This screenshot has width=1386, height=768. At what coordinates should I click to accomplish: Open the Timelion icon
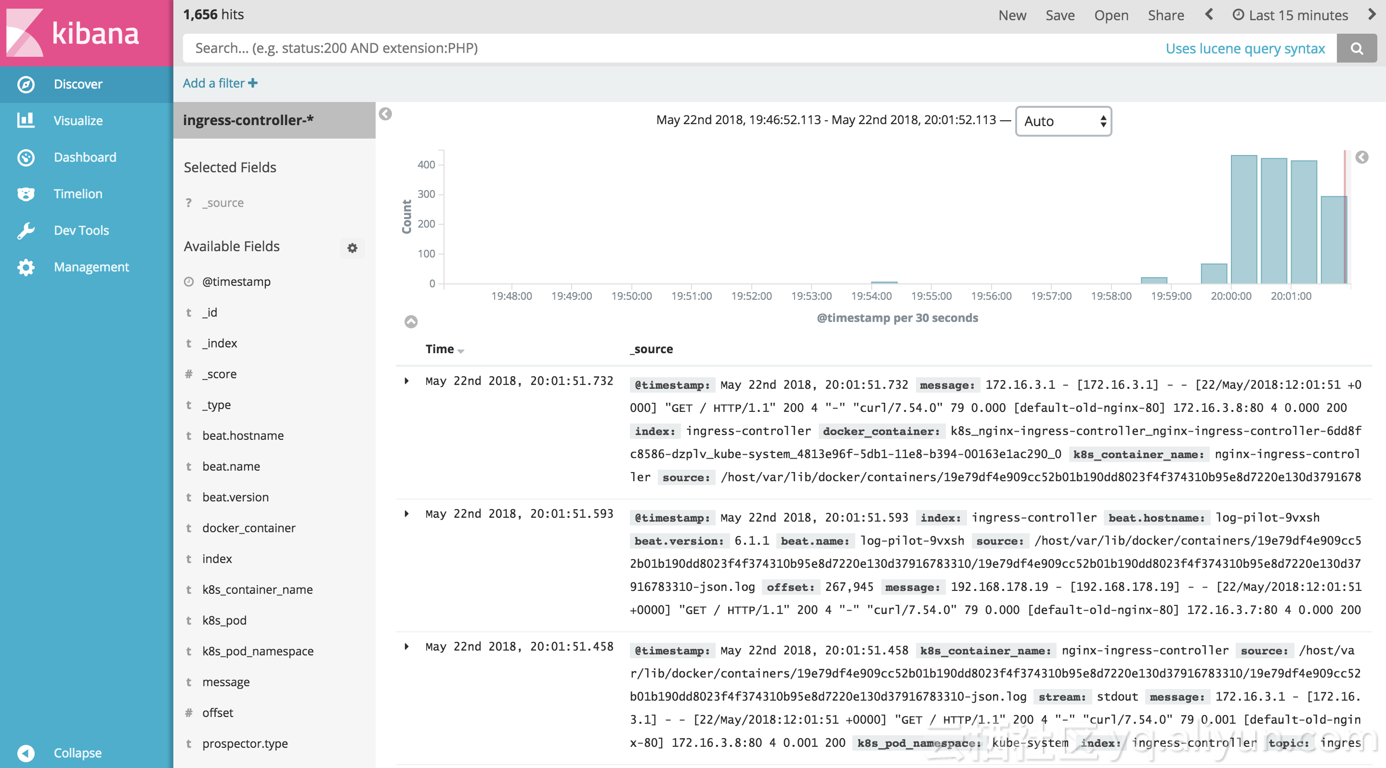26,194
